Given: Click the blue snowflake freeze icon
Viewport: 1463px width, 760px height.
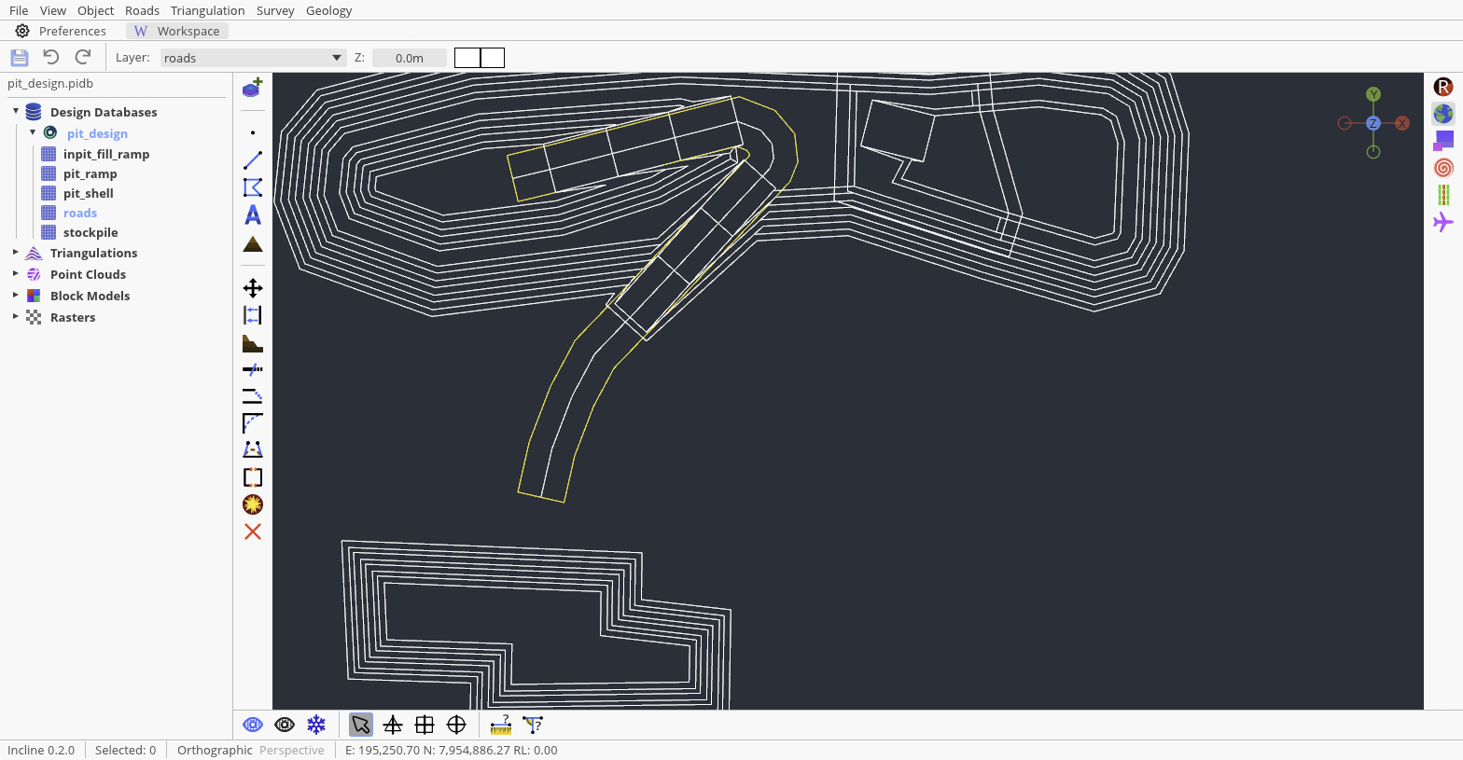Looking at the screenshot, I should point(316,725).
